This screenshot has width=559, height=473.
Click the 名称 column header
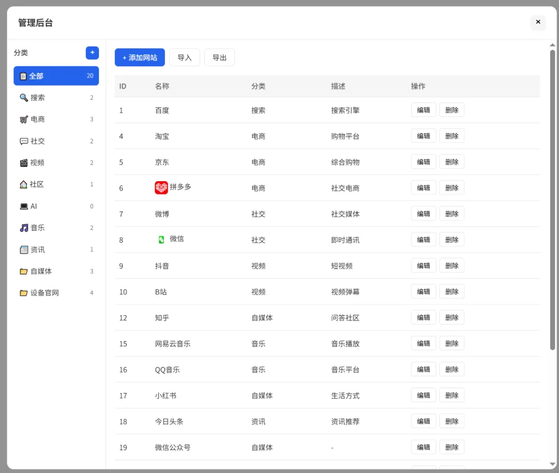point(162,86)
